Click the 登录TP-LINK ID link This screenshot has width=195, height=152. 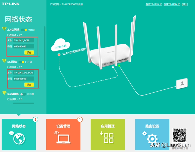pyautogui.click(x=154, y=4)
